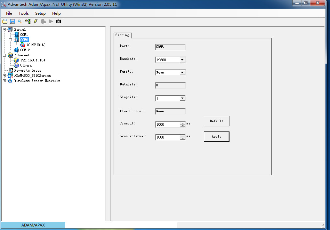Click the Others question mark icon

[x=16, y=66]
